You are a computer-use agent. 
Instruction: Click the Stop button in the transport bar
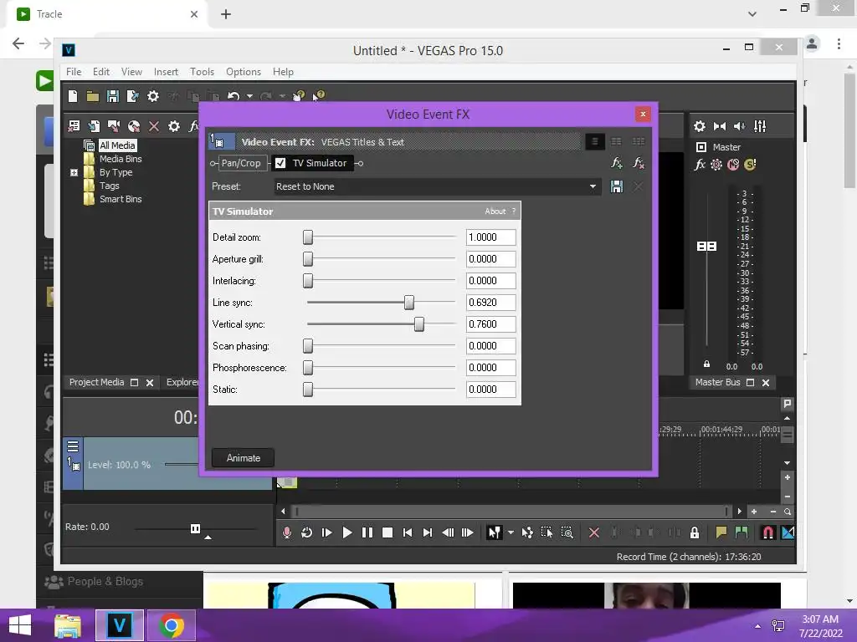(387, 532)
